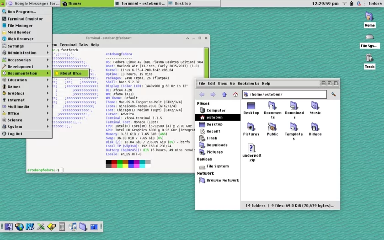Click the Bluetooth icon in the top panel

[x=359, y=4]
